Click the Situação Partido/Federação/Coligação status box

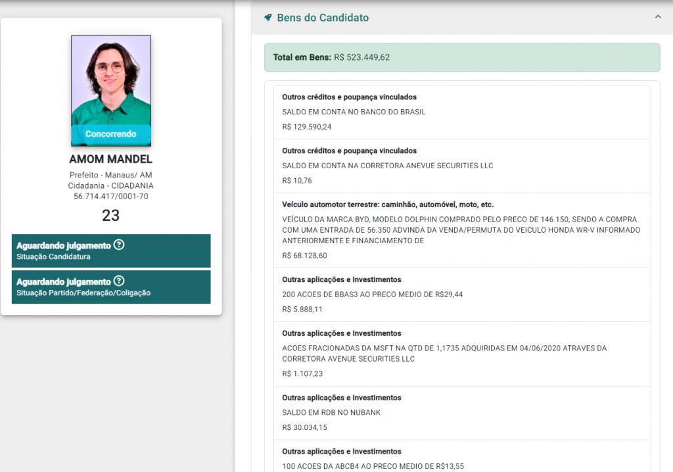(111, 287)
